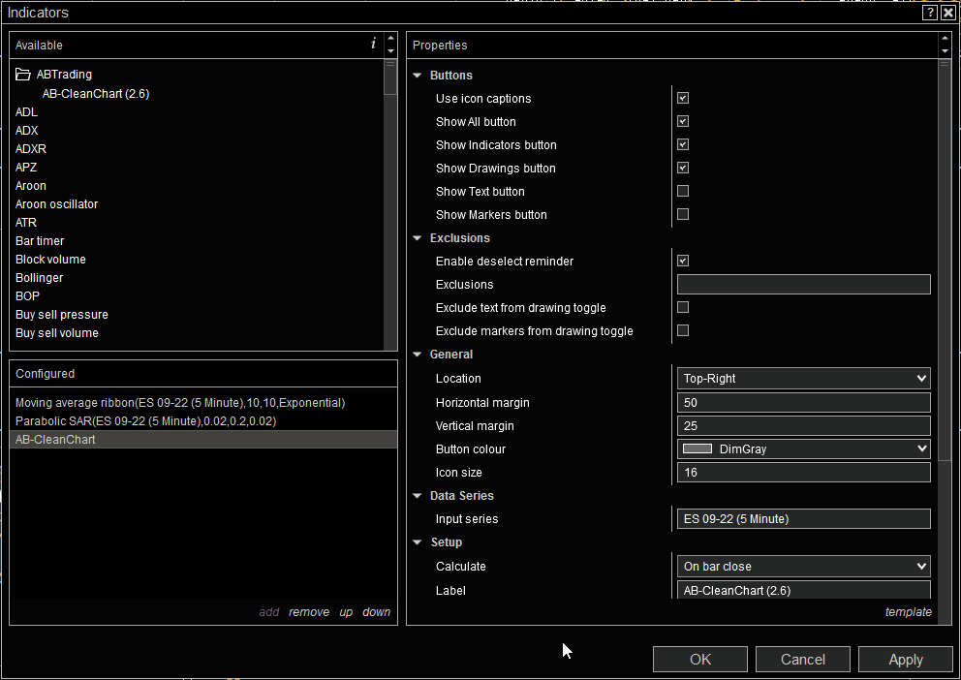Select the ADX indicator
This screenshot has height=680, width=961.
26,130
